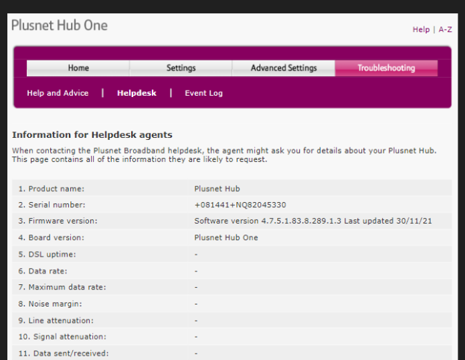This screenshot has height=360, width=465.
Task: Click the '3. Firmware version:' label
Action: (x=58, y=221)
